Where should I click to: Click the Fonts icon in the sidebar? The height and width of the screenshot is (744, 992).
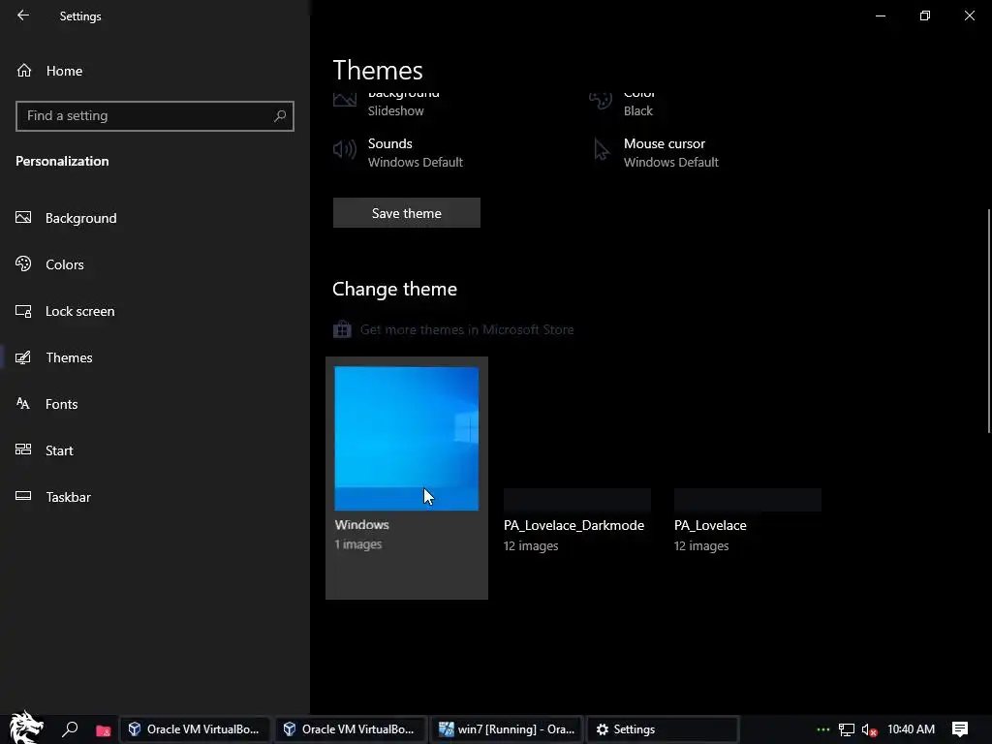[23, 404]
